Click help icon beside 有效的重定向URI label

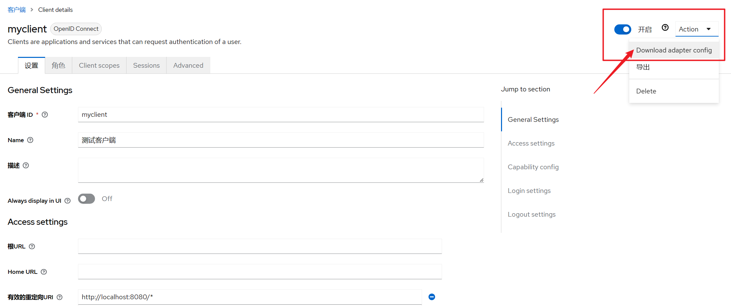click(60, 297)
